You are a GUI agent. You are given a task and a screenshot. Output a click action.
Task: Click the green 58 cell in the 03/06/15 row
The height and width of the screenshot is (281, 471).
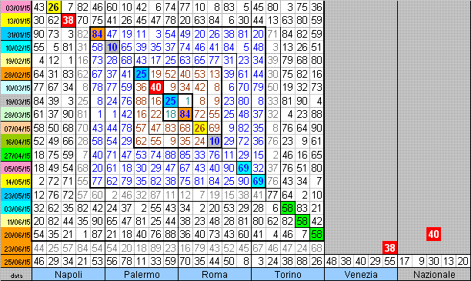[288, 208]
